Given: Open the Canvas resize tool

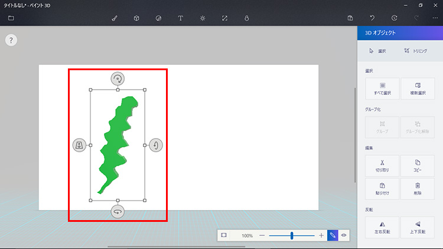Looking at the screenshot, I should click(x=224, y=18).
